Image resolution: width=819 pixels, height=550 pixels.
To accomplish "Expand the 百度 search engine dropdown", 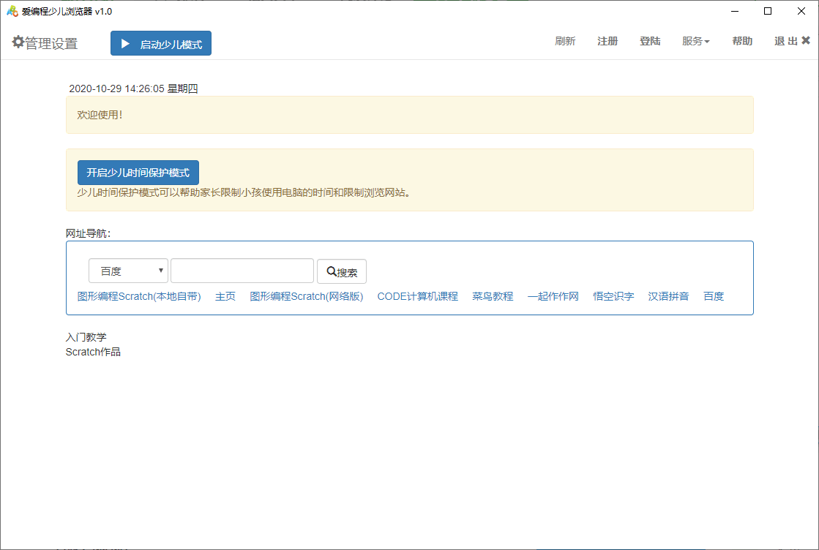I will (129, 271).
